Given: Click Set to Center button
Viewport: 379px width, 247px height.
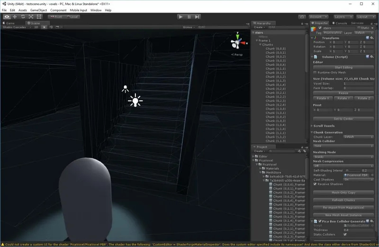Looking at the screenshot, I should [x=343, y=119].
